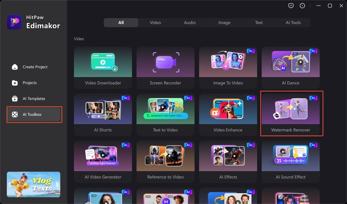
Task: Click the Create Project home icon
Action: pyautogui.click(x=15, y=67)
